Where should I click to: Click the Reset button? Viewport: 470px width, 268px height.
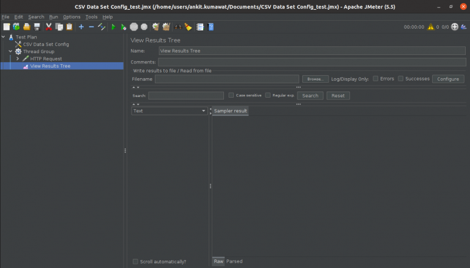[x=338, y=96]
